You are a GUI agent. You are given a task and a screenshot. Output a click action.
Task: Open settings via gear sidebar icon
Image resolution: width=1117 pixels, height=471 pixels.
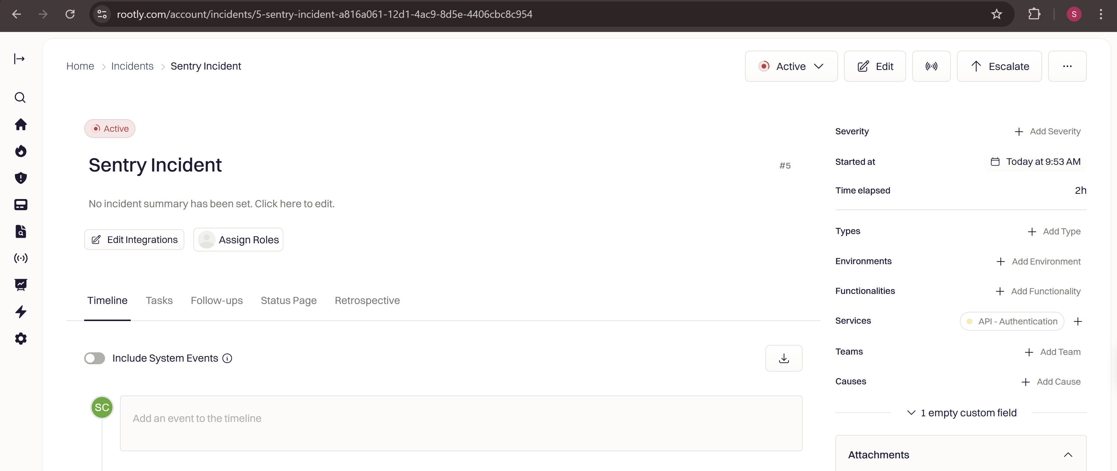(20, 339)
